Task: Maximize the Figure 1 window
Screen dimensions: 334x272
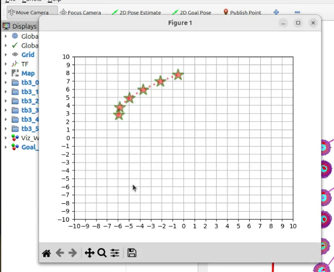Action: [x=298, y=23]
